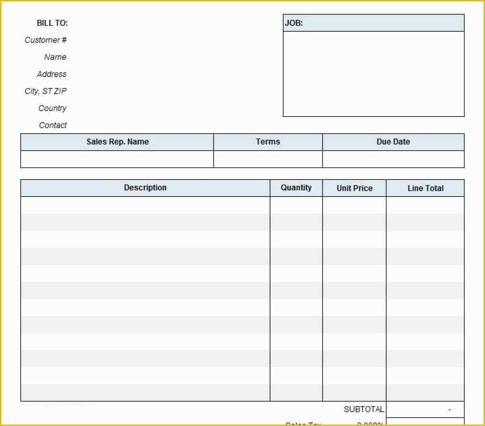The image size is (485, 426).
Task: Click the Contact label
Action: [x=53, y=125]
